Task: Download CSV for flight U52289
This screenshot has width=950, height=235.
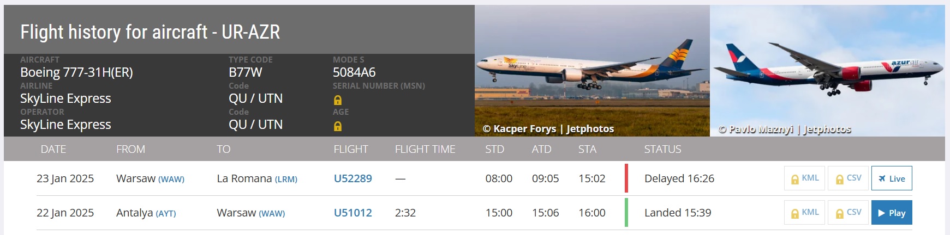Action: (848, 178)
